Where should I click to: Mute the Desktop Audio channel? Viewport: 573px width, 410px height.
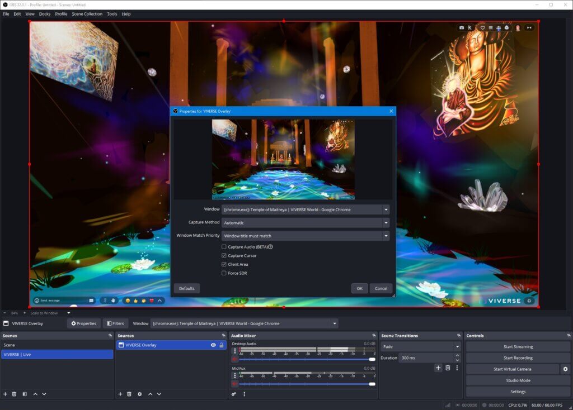[234, 359]
